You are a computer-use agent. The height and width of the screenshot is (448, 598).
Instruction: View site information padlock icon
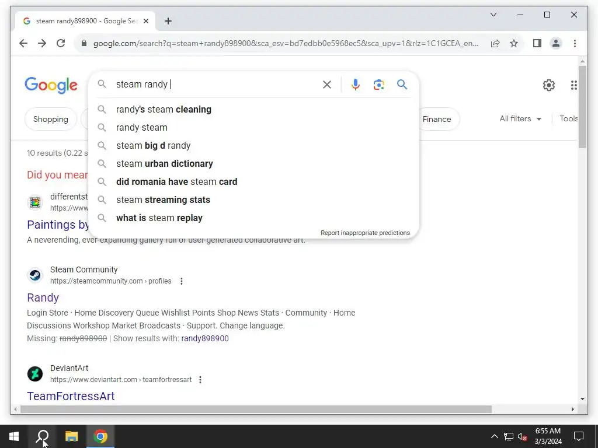coord(84,43)
